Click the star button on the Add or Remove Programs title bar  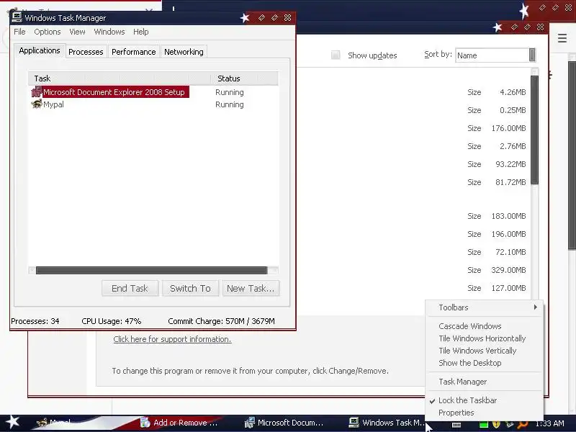[x=498, y=27]
